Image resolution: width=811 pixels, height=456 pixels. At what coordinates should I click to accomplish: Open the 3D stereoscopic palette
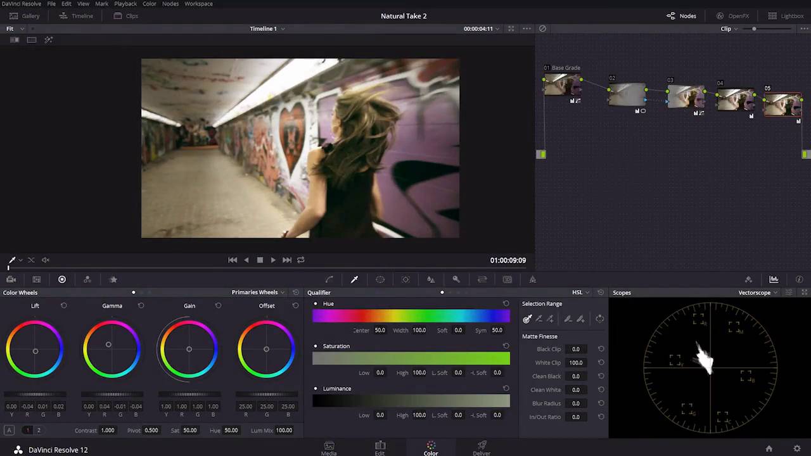pos(508,279)
